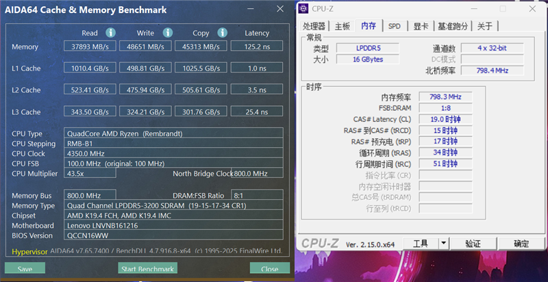Viewport: 548px width, 282px height.
Task: Click CAS# Latency value 19.0 时钟
Action: (445, 118)
